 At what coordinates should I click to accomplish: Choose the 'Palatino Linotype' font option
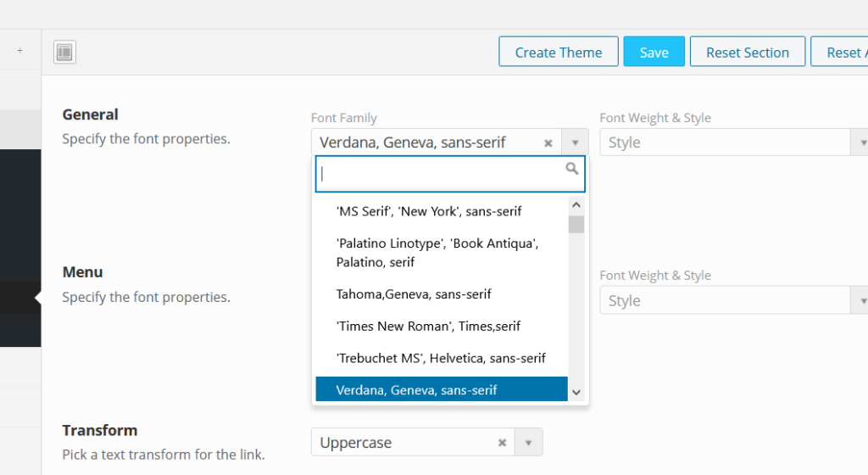point(437,253)
